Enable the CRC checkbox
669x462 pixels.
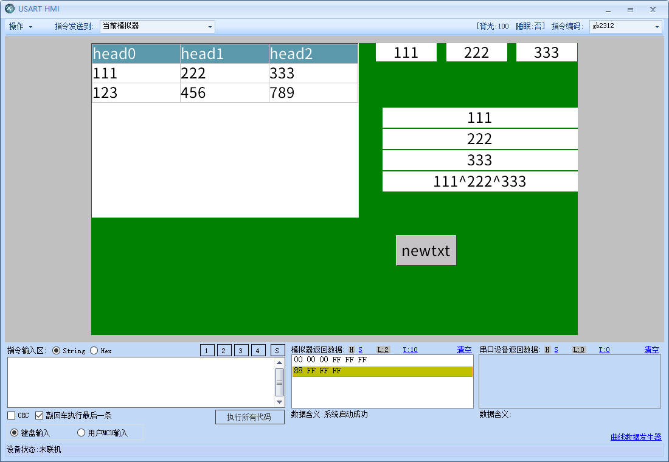[x=12, y=416]
